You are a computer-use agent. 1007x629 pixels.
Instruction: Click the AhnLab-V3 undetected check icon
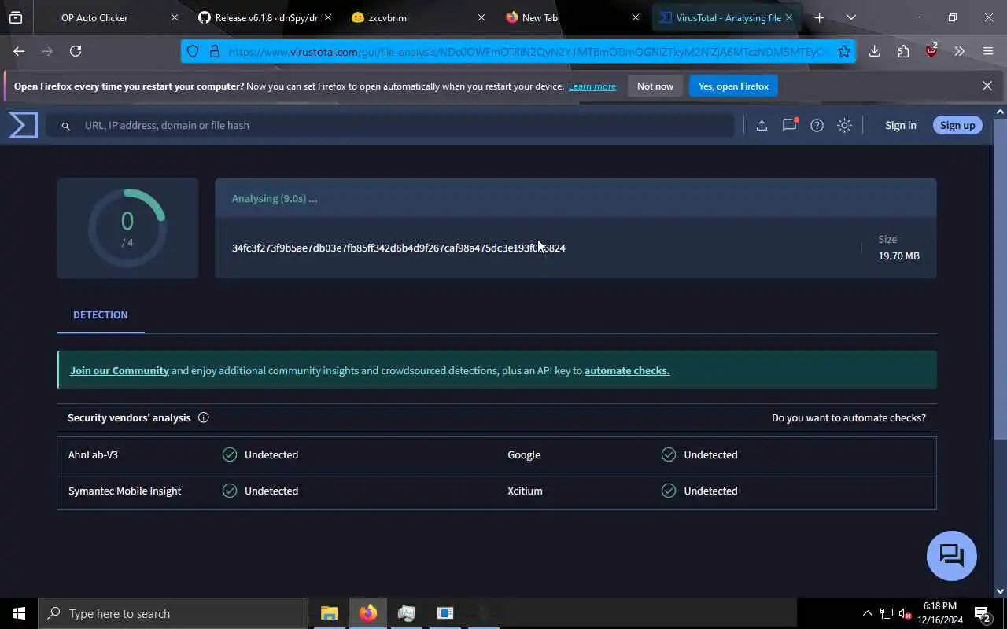click(230, 454)
